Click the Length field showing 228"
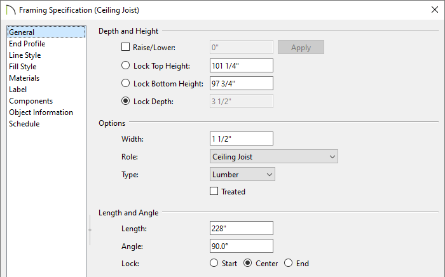This screenshot has height=277, width=445. point(242,228)
